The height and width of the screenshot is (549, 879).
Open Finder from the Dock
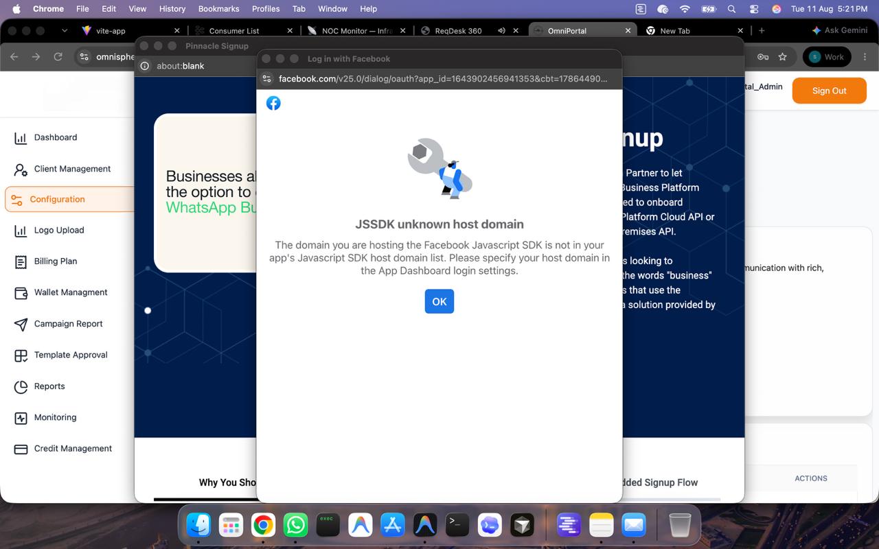click(198, 525)
